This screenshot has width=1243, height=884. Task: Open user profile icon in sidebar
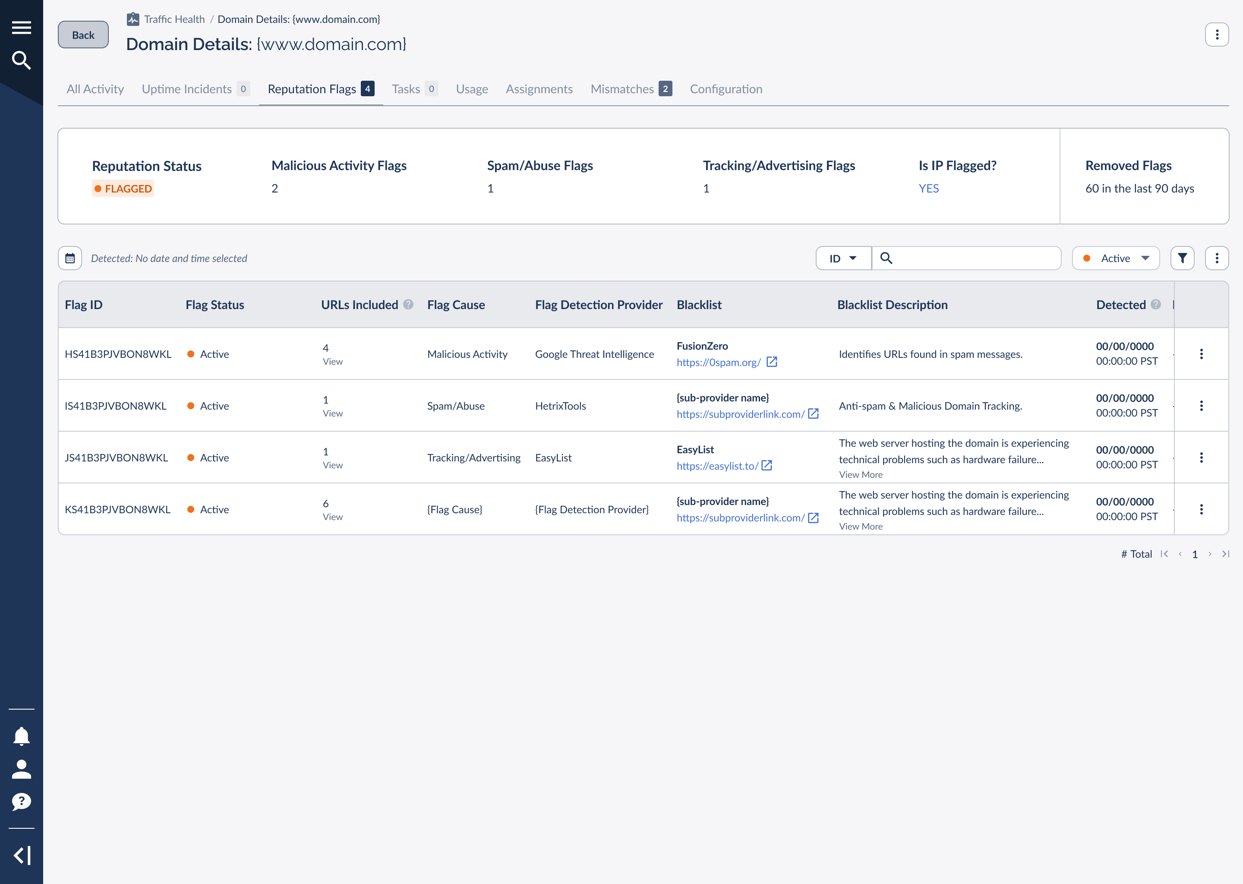[21, 769]
